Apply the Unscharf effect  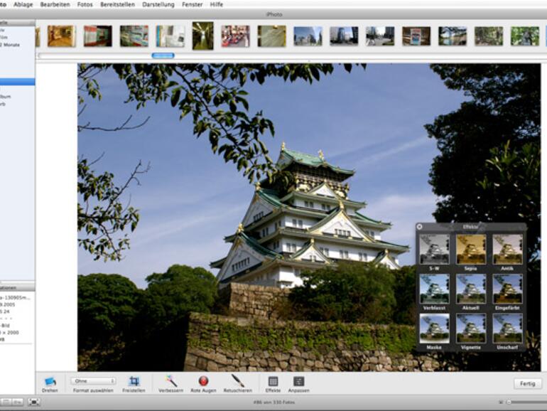(x=508, y=329)
